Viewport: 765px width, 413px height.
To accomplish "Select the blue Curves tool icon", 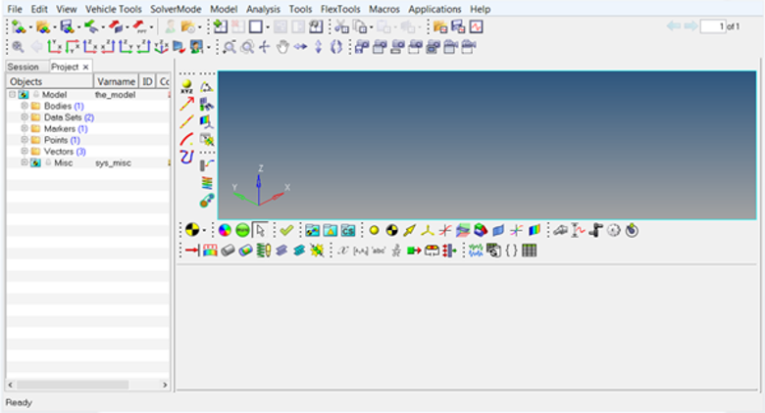I will pyautogui.click(x=186, y=157).
